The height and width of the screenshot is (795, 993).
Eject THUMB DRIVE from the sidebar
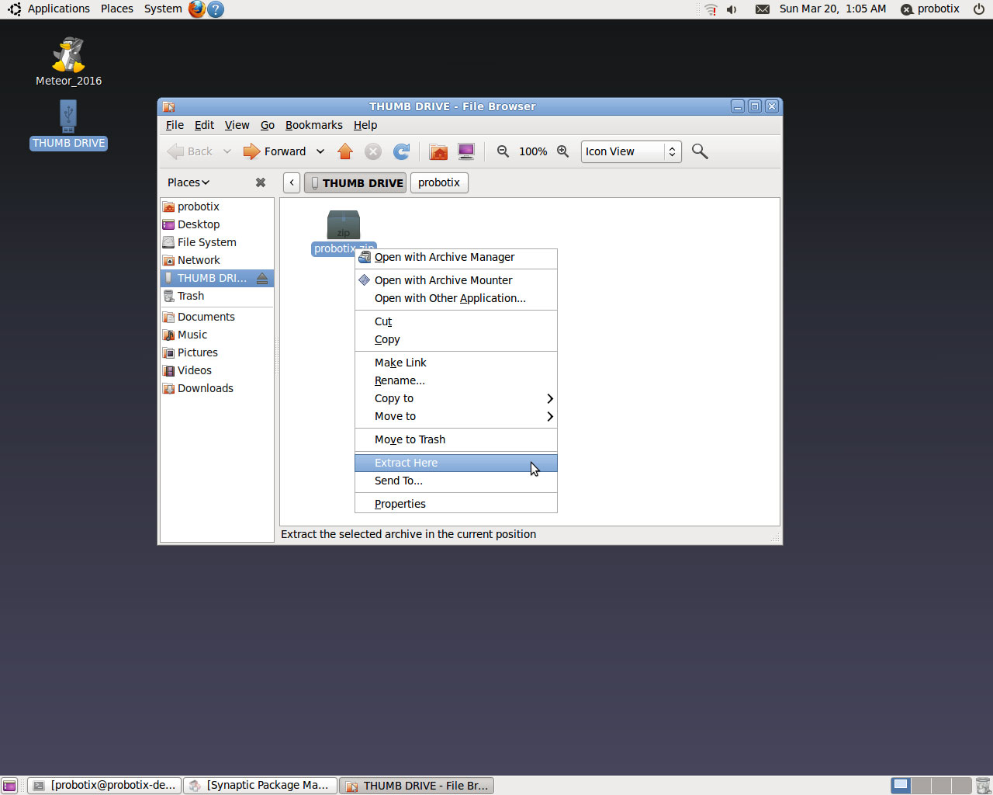tap(262, 278)
